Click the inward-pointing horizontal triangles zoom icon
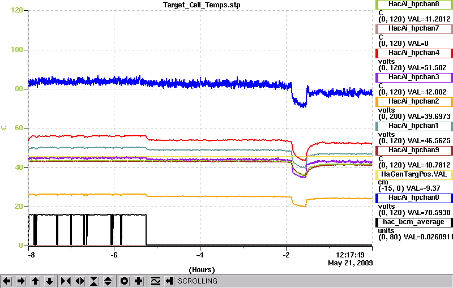This screenshot has height=288, width=453. (66, 281)
